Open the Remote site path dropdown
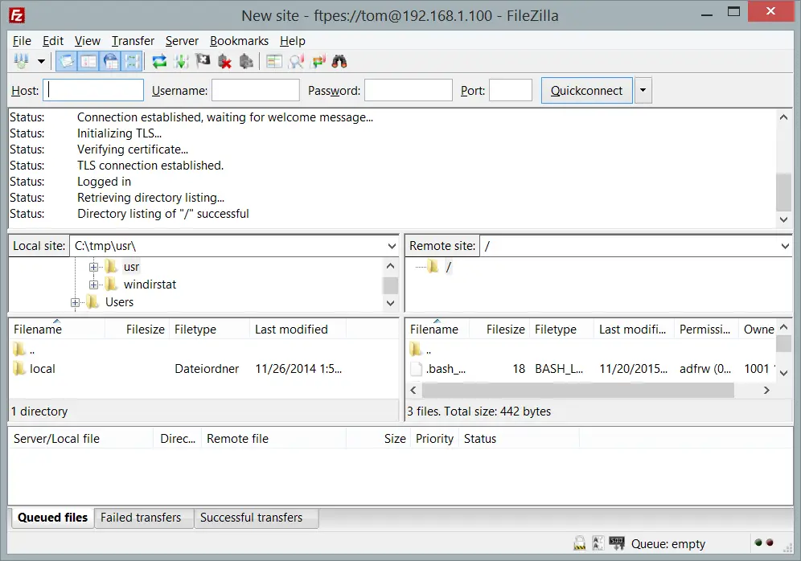 (x=785, y=246)
